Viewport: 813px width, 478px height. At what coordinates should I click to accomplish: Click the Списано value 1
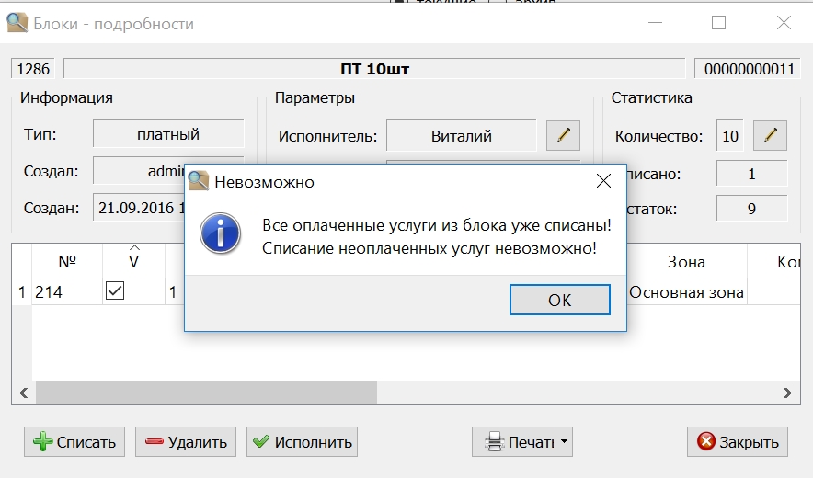tap(751, 174)
